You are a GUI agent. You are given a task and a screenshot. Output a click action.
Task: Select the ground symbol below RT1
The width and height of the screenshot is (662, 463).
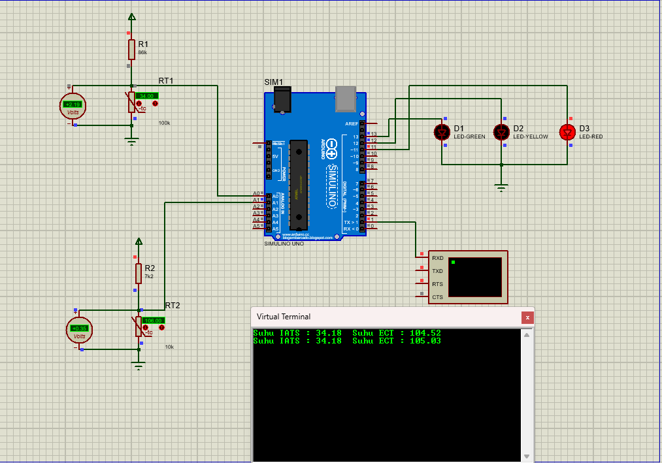[x=132, y=142]
